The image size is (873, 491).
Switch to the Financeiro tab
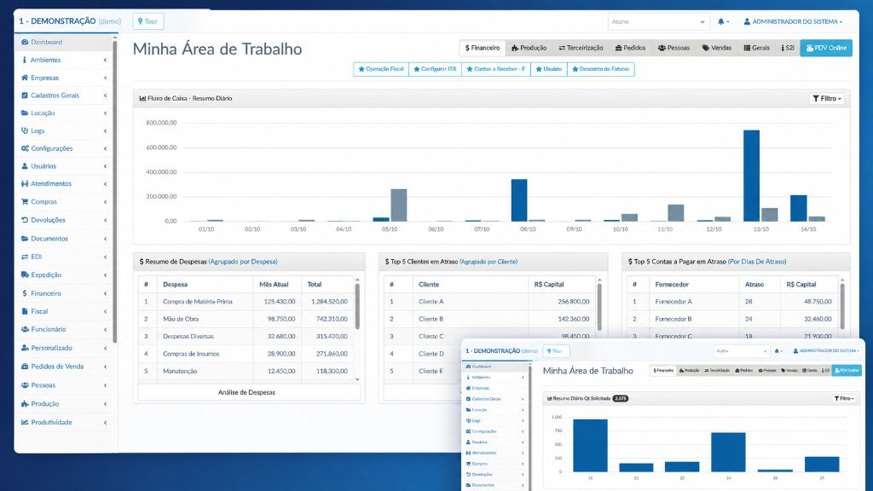(x=483, y=48)
